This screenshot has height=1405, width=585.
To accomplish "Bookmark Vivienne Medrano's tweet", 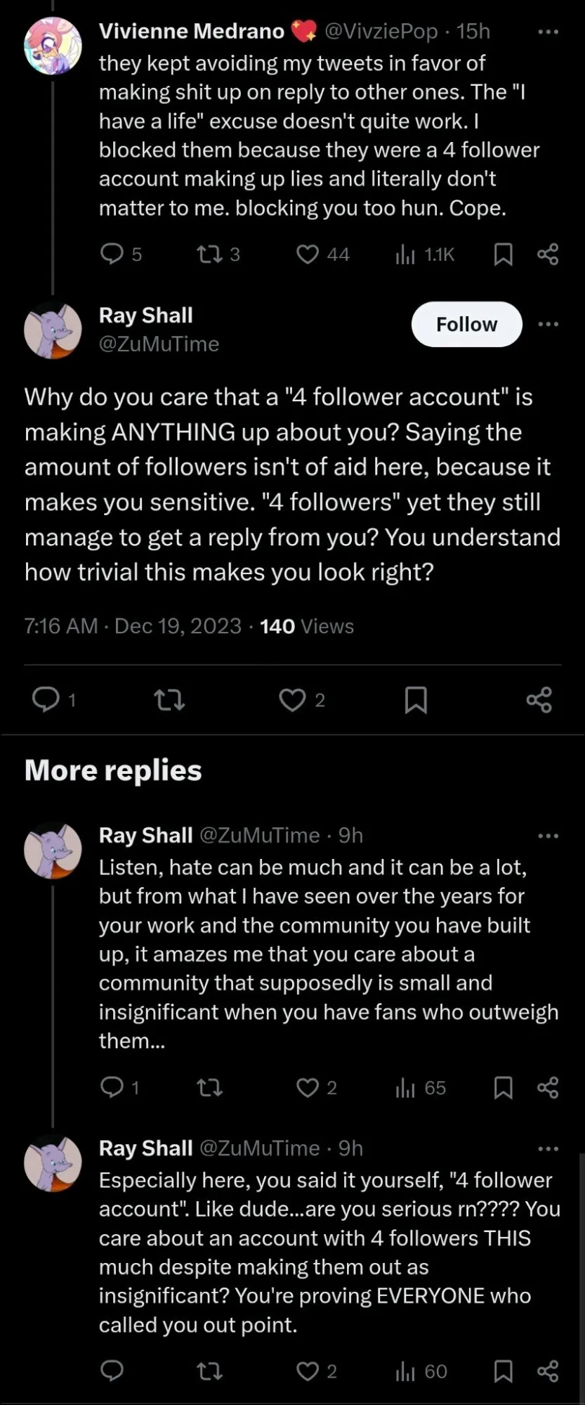I will coord(503,254).
